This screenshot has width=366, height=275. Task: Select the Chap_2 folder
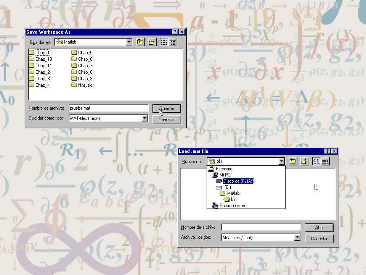(x=39, y=72)
